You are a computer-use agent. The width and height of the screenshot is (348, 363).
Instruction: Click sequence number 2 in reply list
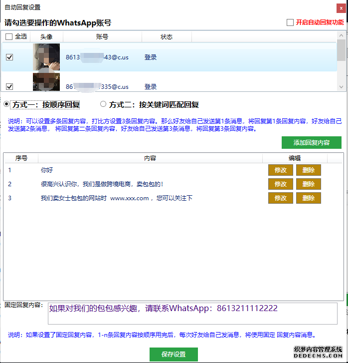coord(9,184)
